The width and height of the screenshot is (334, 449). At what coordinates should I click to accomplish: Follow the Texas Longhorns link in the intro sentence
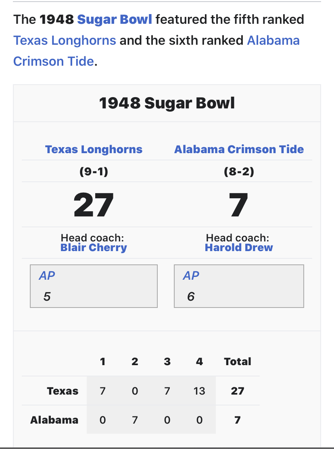[65, 40]
